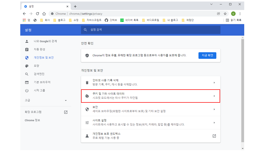
Task: Open 쿠키 및 기타 사이트 데이터 row
Action: pos(151,96)
